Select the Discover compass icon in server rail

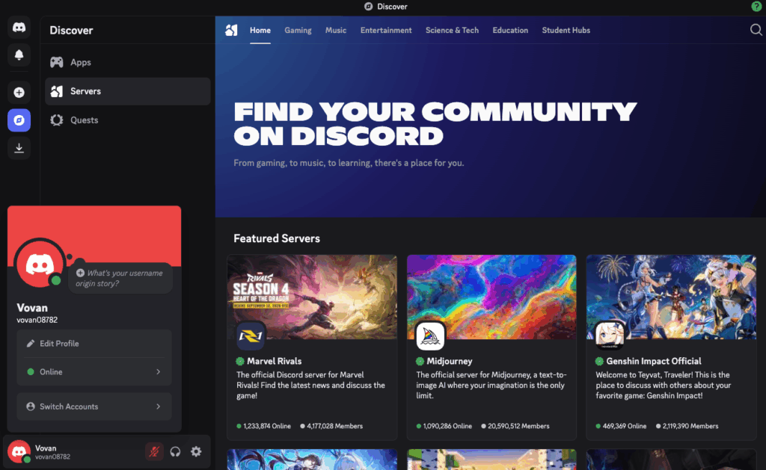(19, 120)
